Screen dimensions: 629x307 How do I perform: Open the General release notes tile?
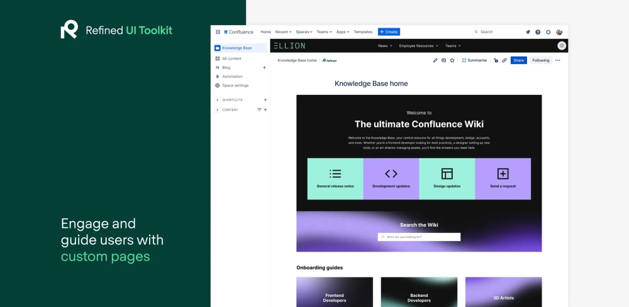335,179
